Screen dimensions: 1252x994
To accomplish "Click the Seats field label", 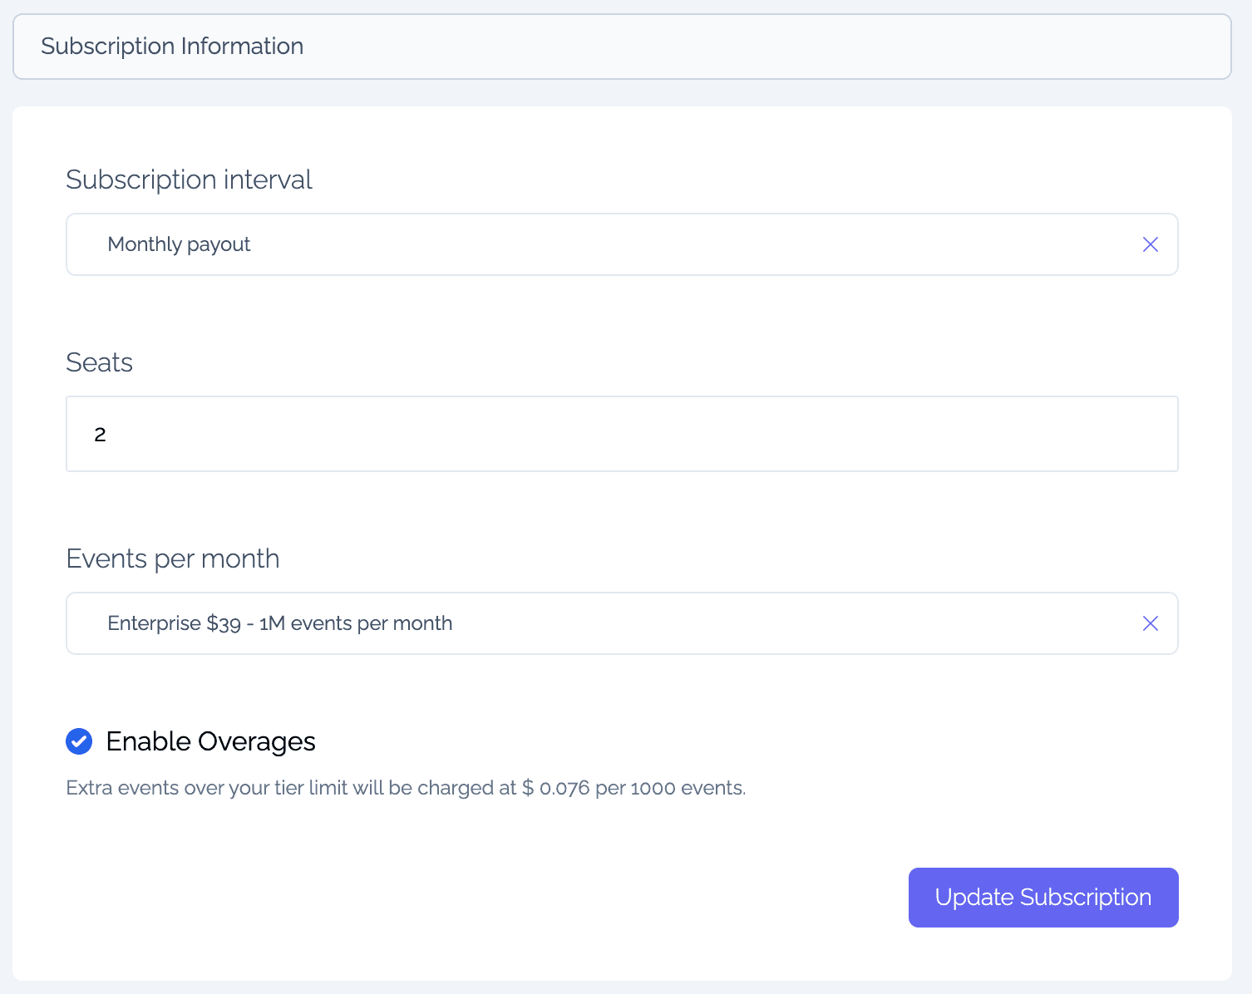I will tap(99, 362).
